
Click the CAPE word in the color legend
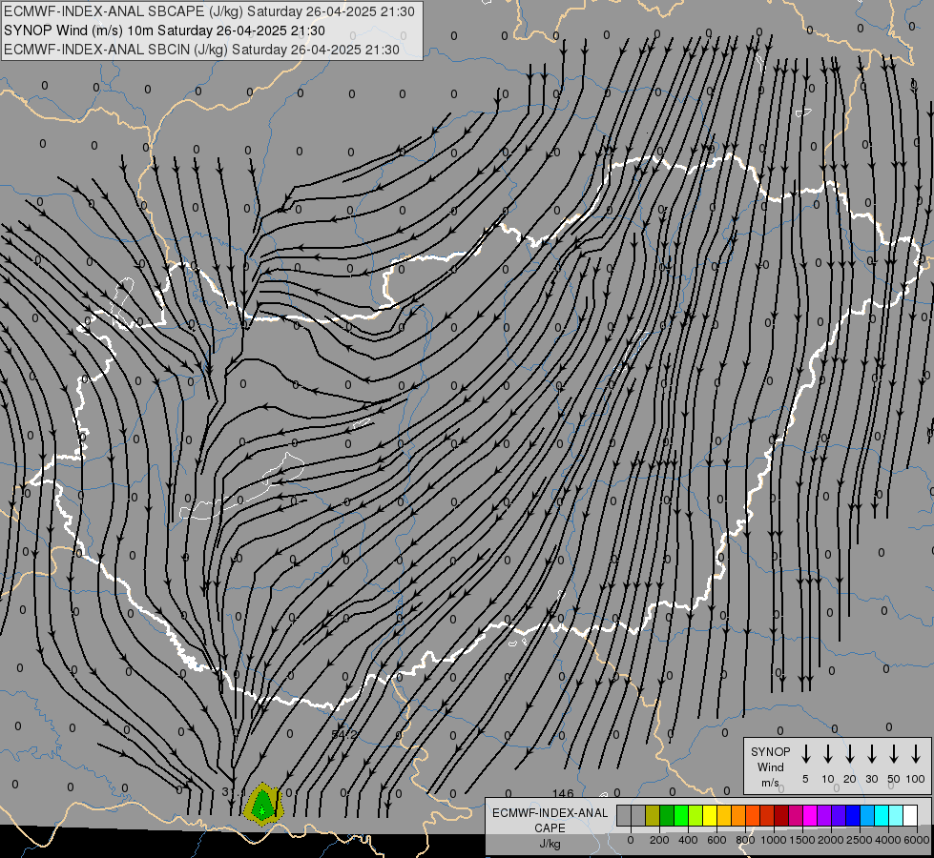(550, 828)
